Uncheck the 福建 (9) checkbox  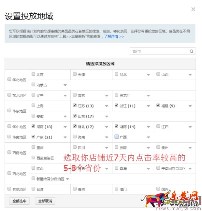click(x=158, y=105)
